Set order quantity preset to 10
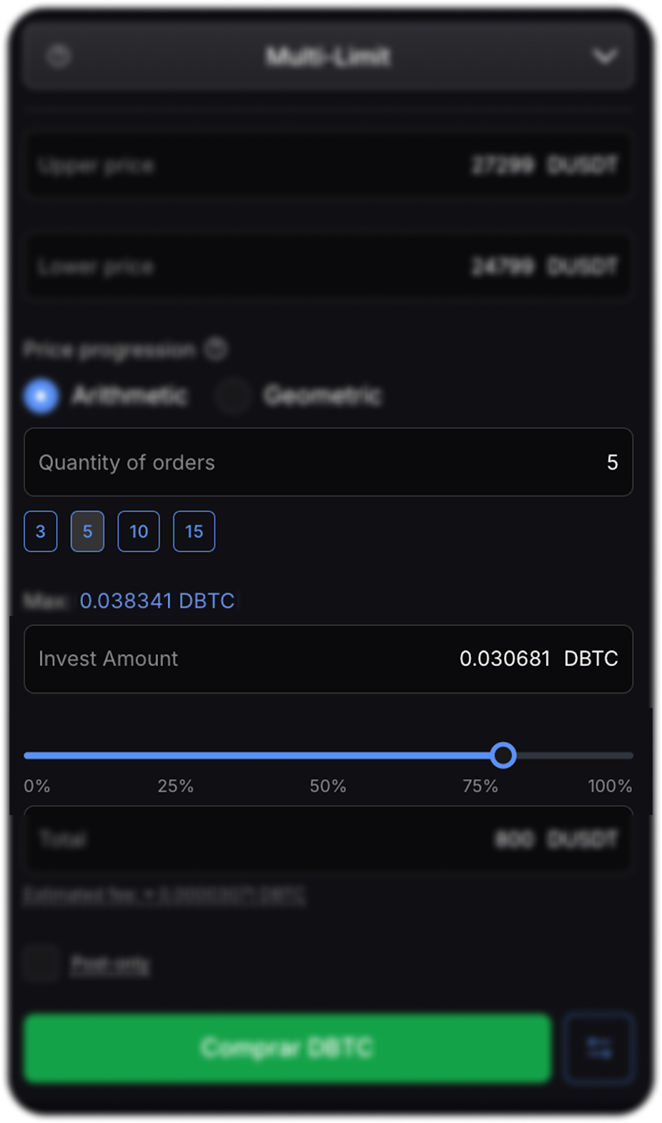The width and height of the screenshot is (662, 1123). [x=138, y=531]
